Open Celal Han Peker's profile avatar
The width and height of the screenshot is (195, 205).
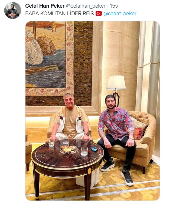point(12,10)
